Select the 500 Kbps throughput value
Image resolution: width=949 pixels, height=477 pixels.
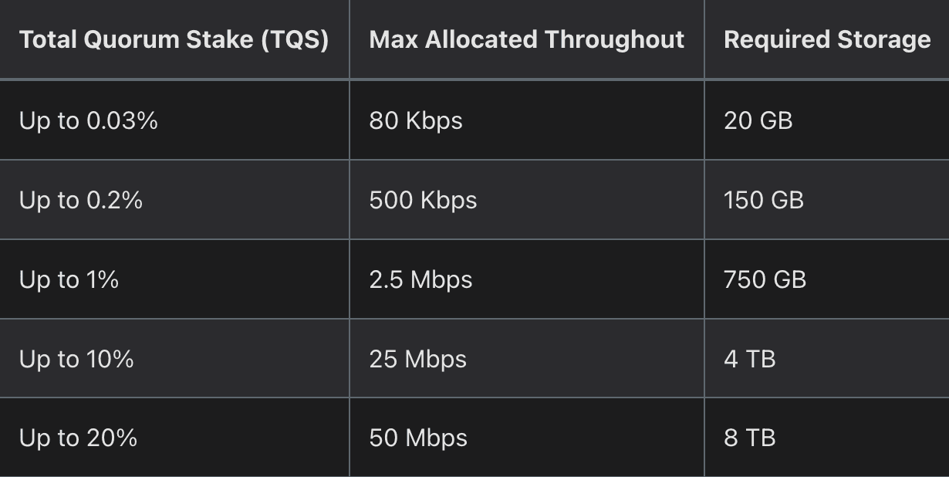point(423,200)
